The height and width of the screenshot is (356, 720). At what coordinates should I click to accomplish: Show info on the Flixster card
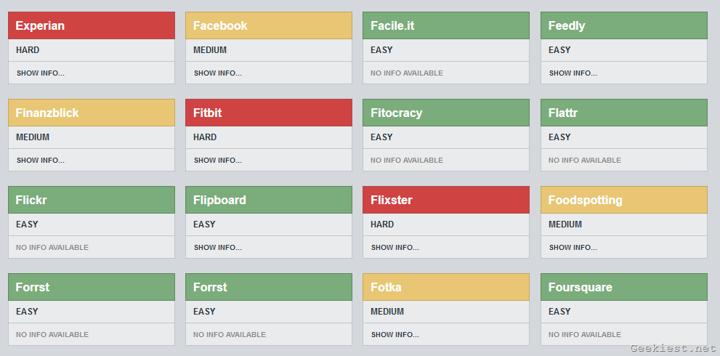coord(395,247)
